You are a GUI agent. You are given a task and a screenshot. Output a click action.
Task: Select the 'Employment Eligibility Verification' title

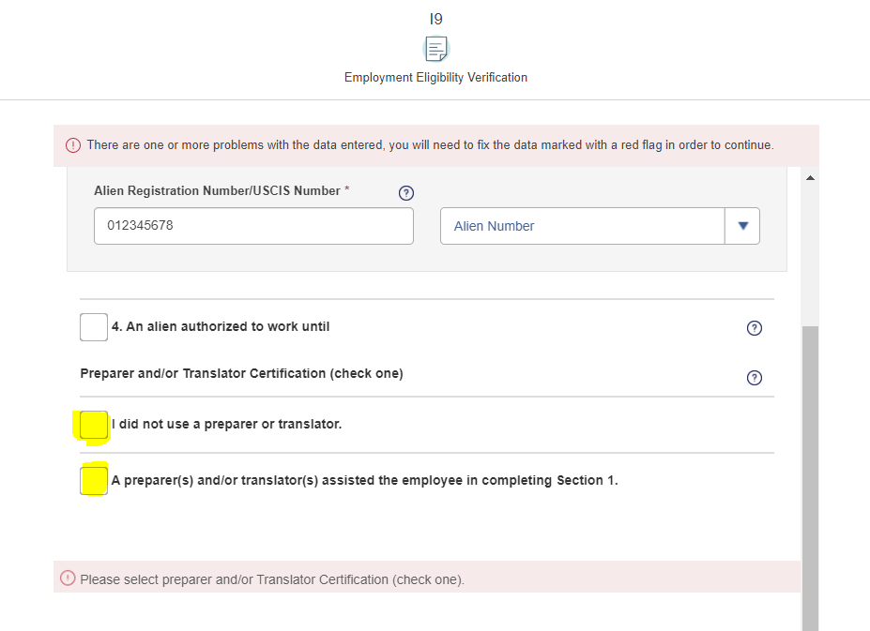[x=435, y=78]
